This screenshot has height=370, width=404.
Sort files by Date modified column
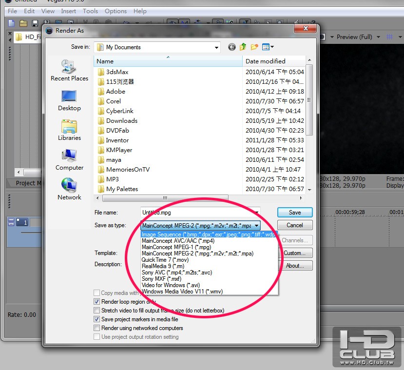274,61
